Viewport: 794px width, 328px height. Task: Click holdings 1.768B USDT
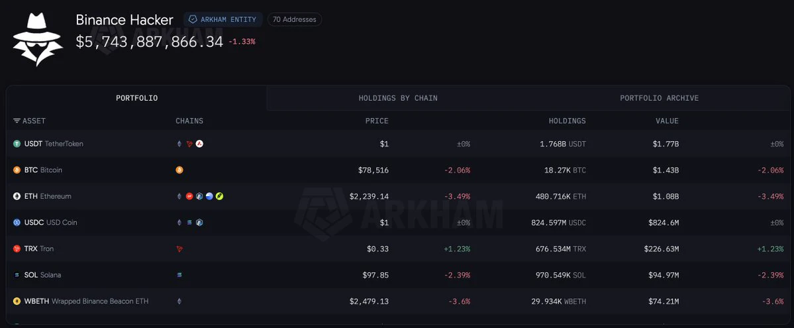[x=563, y=144]
